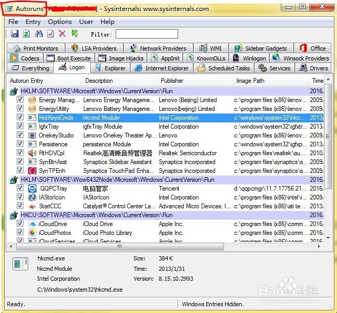Image resolution: width=337 pixels, height=313 pixels.
Task: Click the StartCCC entry icon
Action: coord(32,206)
